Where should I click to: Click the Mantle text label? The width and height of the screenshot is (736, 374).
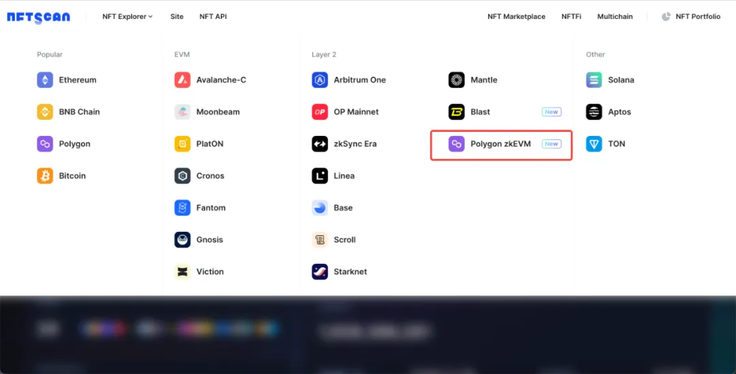pos(484,80)
